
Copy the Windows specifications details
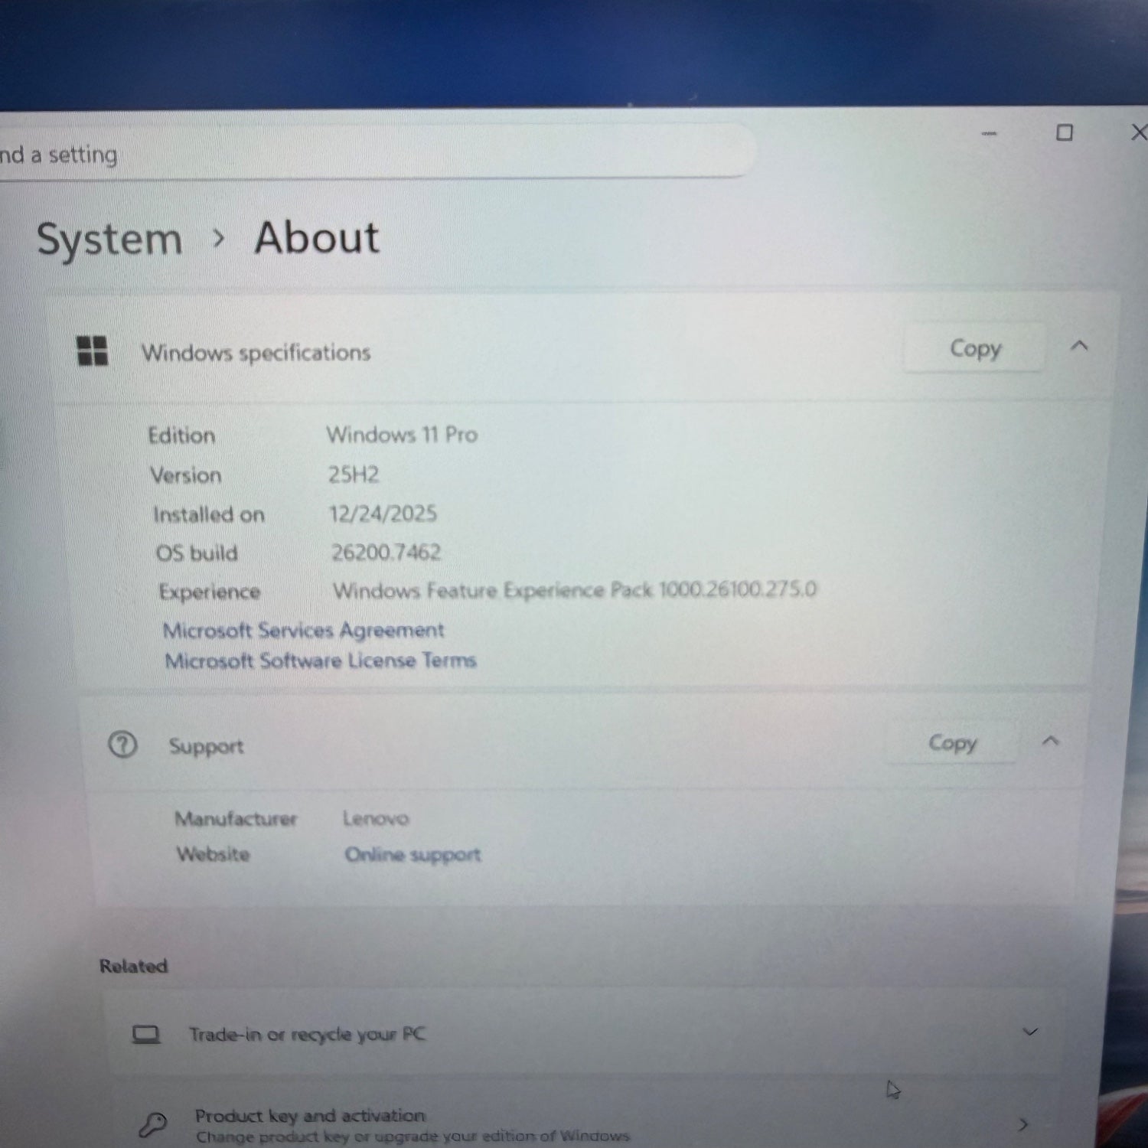point(974,348)
